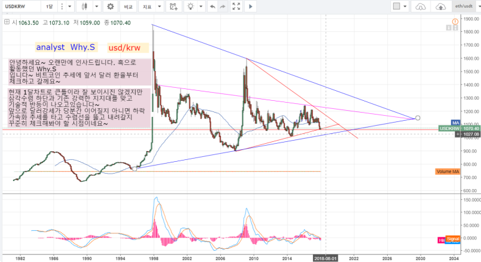Click high value 1073.10 in legend
The height and width of the screenshot is (262, 481).
click(59, 22)
